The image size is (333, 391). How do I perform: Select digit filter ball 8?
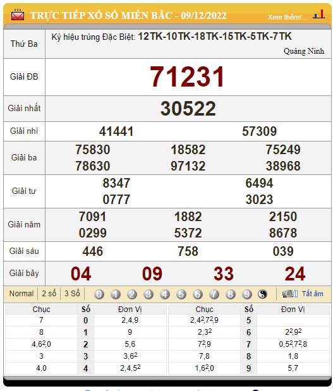coord(230,294)
